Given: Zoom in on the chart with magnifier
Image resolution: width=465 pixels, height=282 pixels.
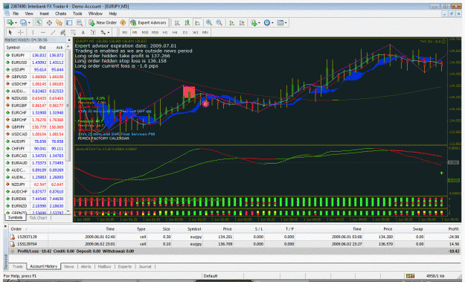Looking at the screenshot, I should coord(209,22).
